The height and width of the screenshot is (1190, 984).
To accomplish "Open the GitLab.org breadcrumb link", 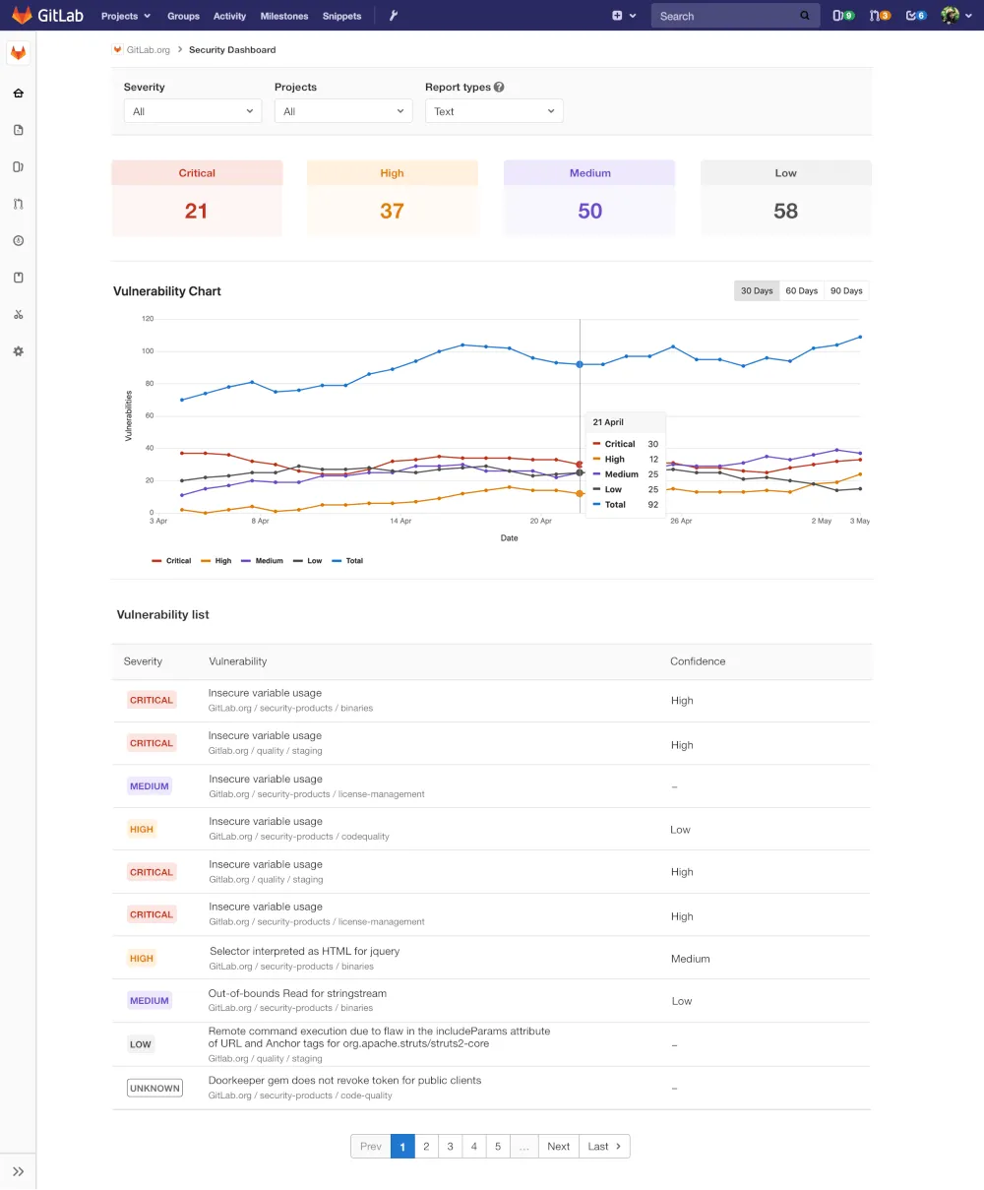I will pos(148,49).
